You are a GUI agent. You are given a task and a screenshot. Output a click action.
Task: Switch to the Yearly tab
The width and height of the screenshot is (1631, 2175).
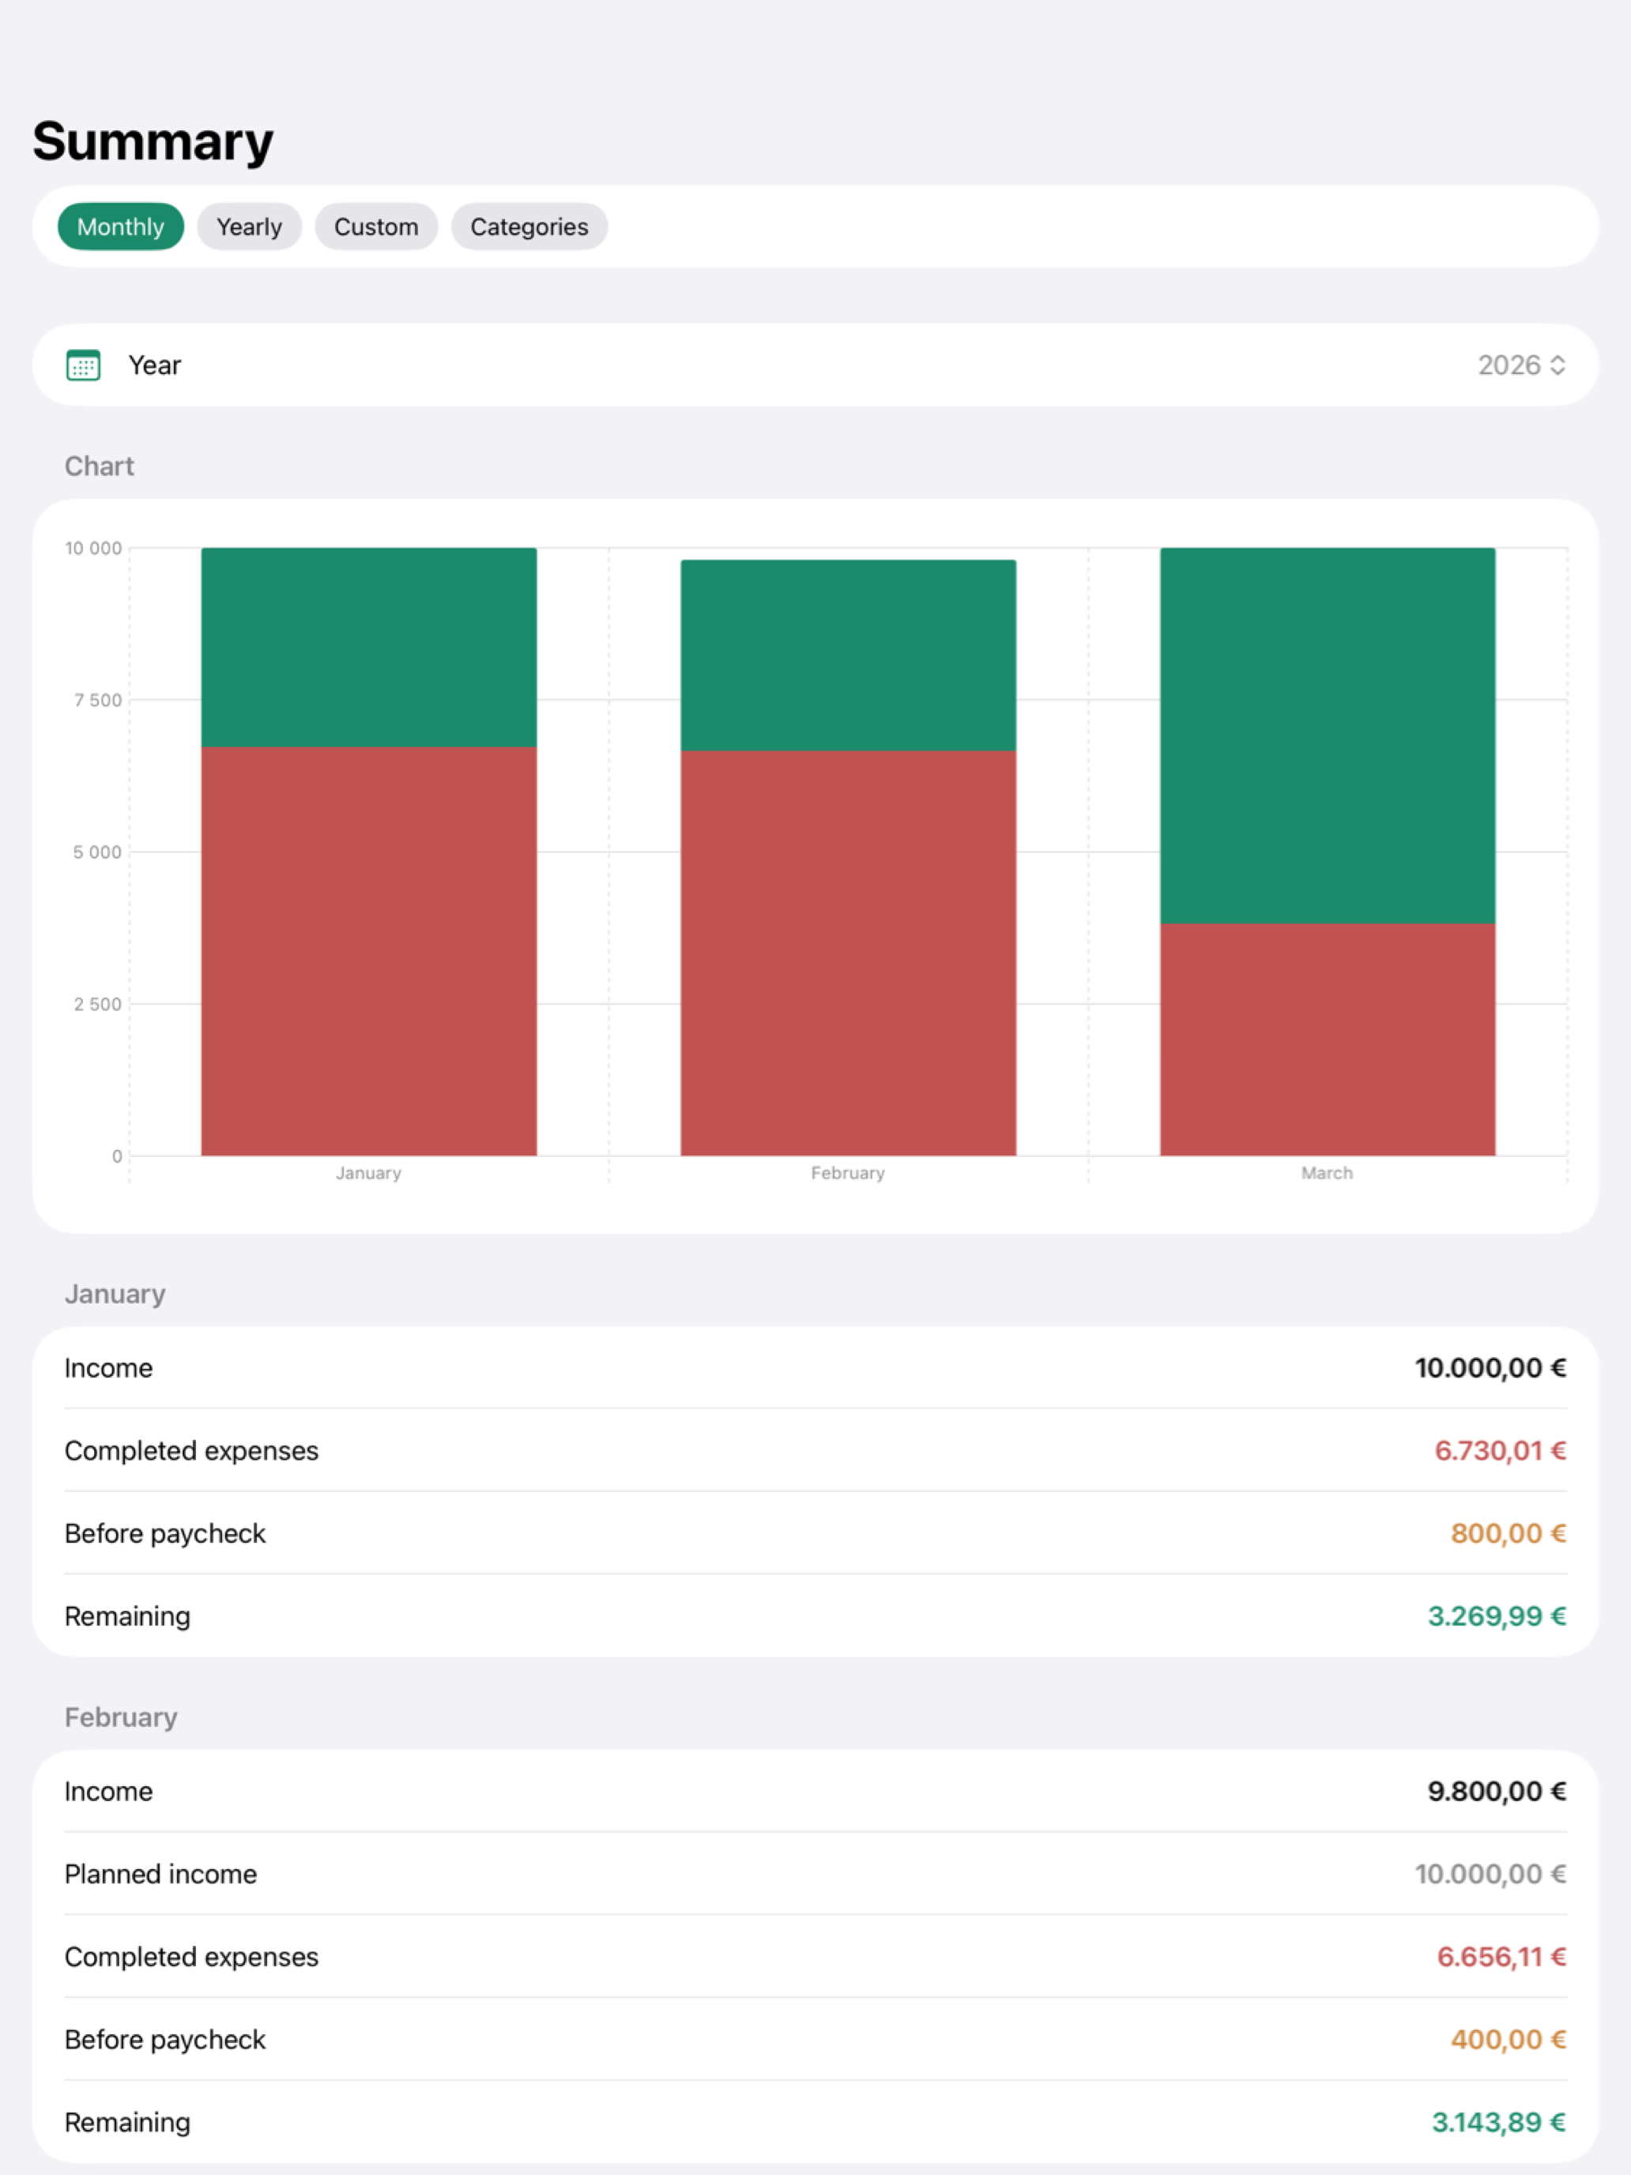249,226
